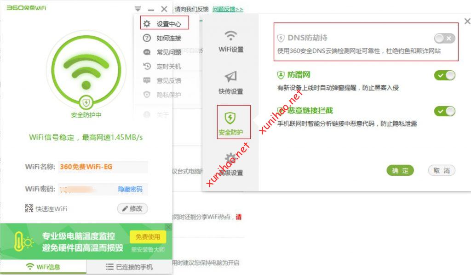471x275 pixels.
Task: Cancel settings with 取消 button
Action: (x=442, y=171)
